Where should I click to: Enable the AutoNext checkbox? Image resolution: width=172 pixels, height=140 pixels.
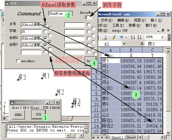coord(18,61)
